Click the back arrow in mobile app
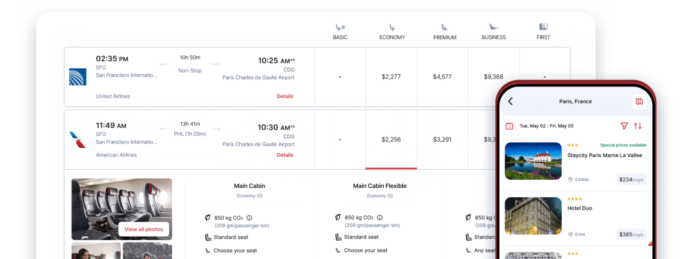 pyautogui.click(x=510, y=101)
